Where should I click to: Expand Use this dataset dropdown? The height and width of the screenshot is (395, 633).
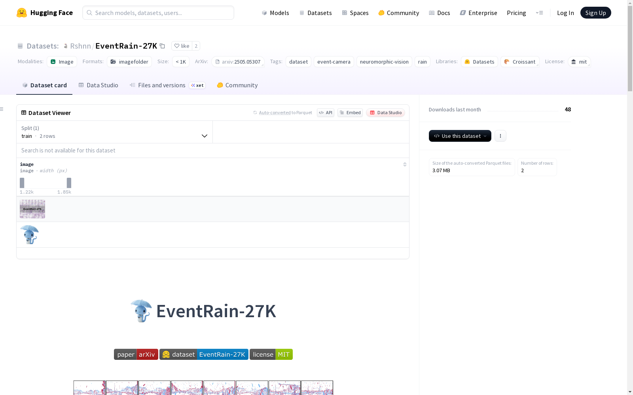[460, 136]
